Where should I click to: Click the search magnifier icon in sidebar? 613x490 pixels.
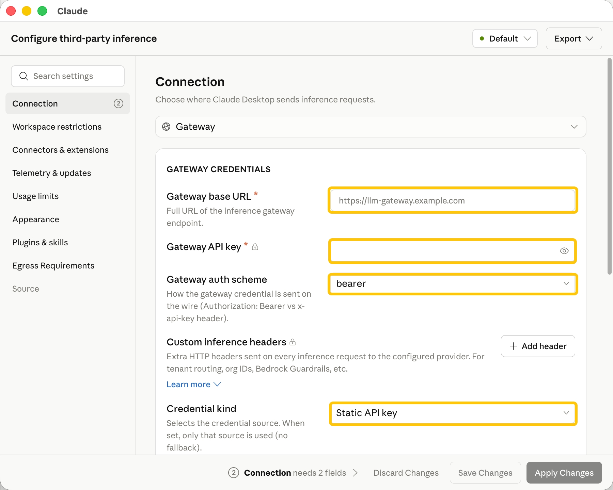(23, 76)
